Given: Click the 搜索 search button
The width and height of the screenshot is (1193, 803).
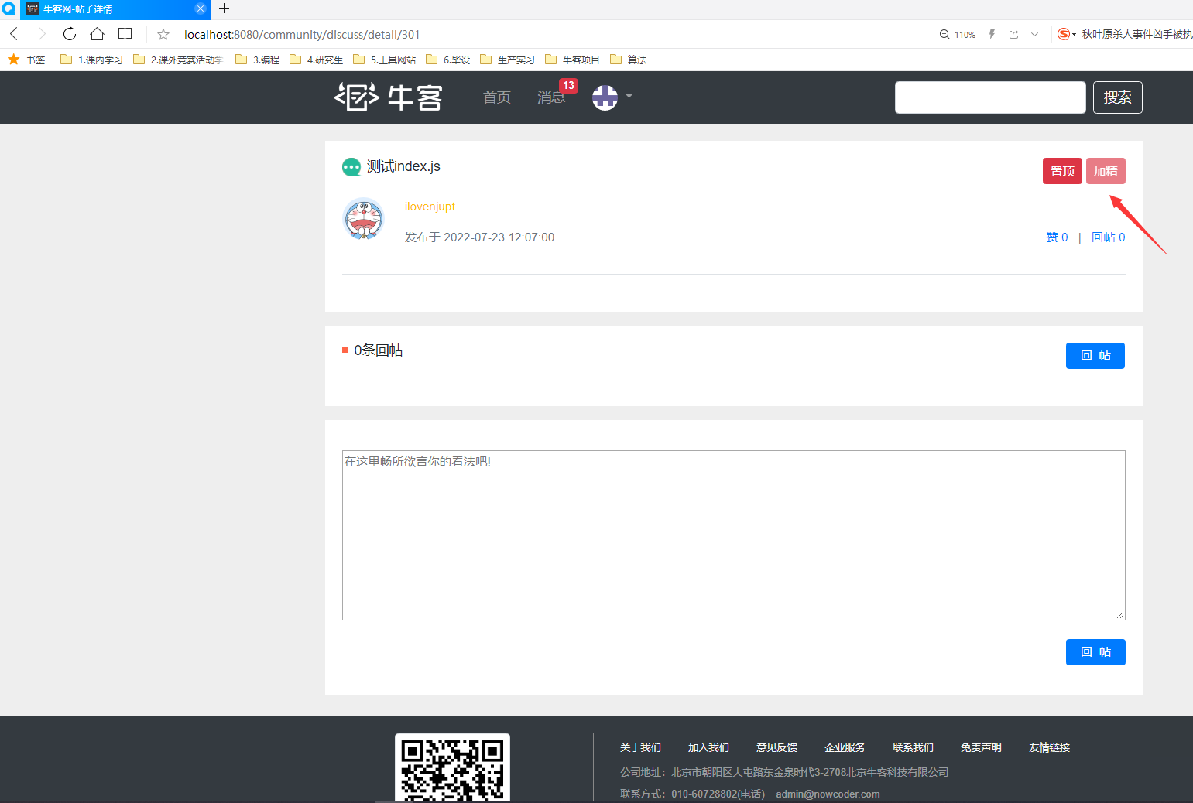Looking at the screenshot, I should 1117,97.
